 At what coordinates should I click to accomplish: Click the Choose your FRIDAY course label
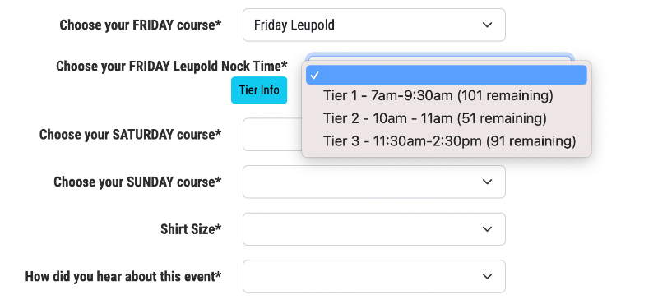(x=140, y=25)
